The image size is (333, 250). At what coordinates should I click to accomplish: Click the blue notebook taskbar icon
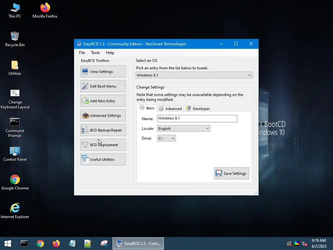(72, 243)
